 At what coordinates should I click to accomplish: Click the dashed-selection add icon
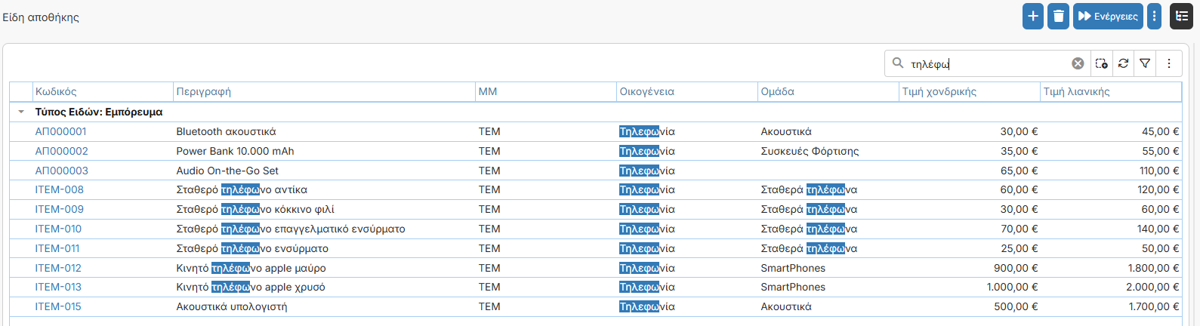coord(1101,63)
